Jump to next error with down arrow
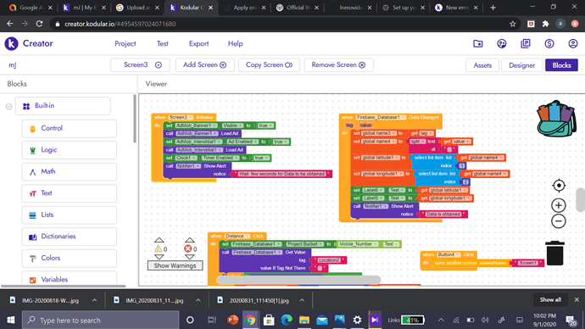This screenshot has width=585, height=329. coord(190,257)
